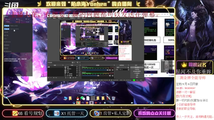Open the This PC desktop icon
The width and height of the screenshot is (214, 120).
[66, 98]
